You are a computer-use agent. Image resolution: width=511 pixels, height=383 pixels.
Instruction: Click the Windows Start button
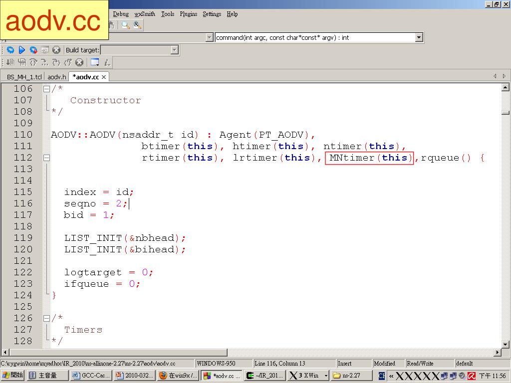point(12,376)
